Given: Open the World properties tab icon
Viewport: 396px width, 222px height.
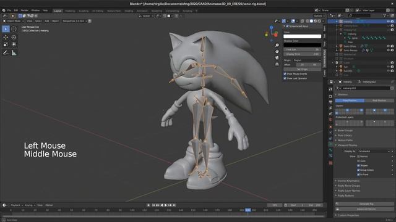Looking at the screenshot, I should pyautogui.click(x=330, y=120).
